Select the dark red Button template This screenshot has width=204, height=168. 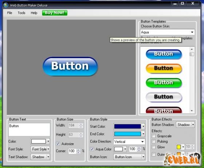coord(164,110)
